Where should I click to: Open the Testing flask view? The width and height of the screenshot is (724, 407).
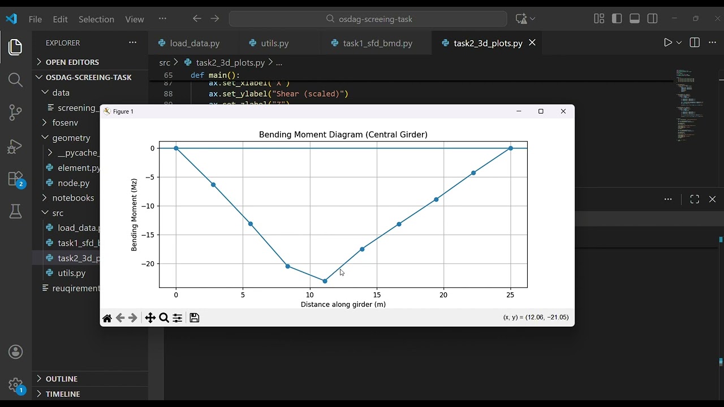pos(16,212)
